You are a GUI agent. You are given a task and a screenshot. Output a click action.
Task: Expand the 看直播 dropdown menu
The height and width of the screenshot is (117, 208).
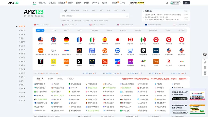coord(115,3)
